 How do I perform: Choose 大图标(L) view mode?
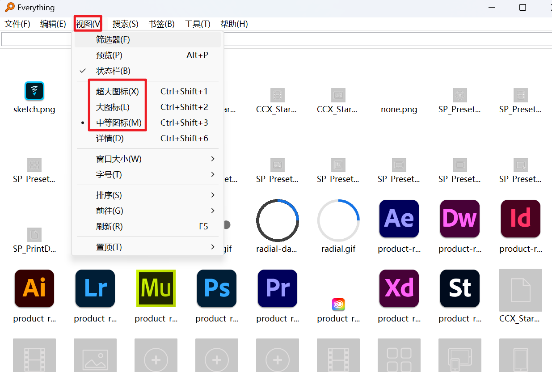[147, 107]
